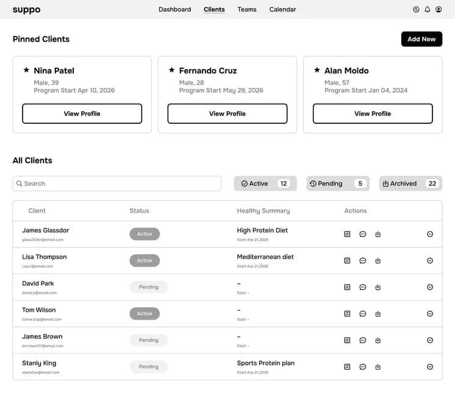Filter clients by Pending status
Screen dimensions: 455x402
click(x=338, y=184)
